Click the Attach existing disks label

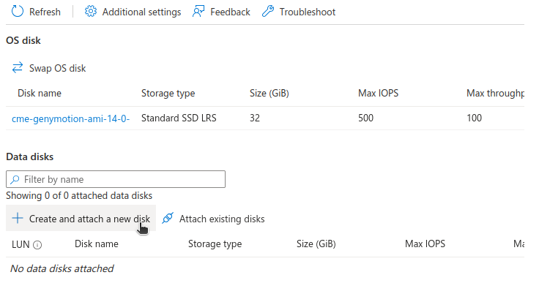click(x=222, y=219)
